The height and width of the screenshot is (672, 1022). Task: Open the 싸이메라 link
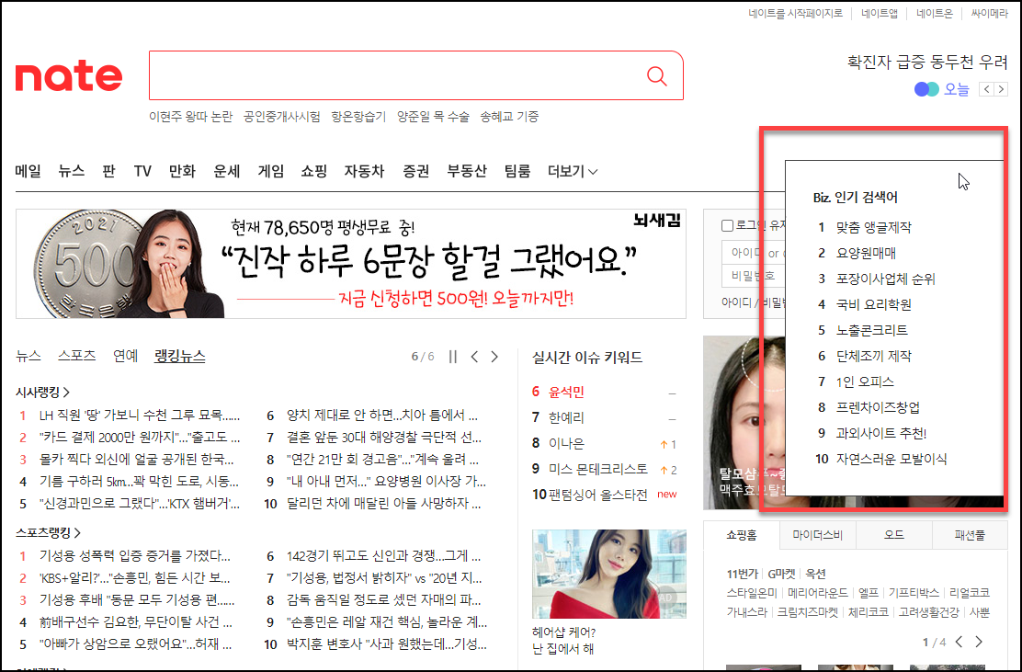(990, 13)
